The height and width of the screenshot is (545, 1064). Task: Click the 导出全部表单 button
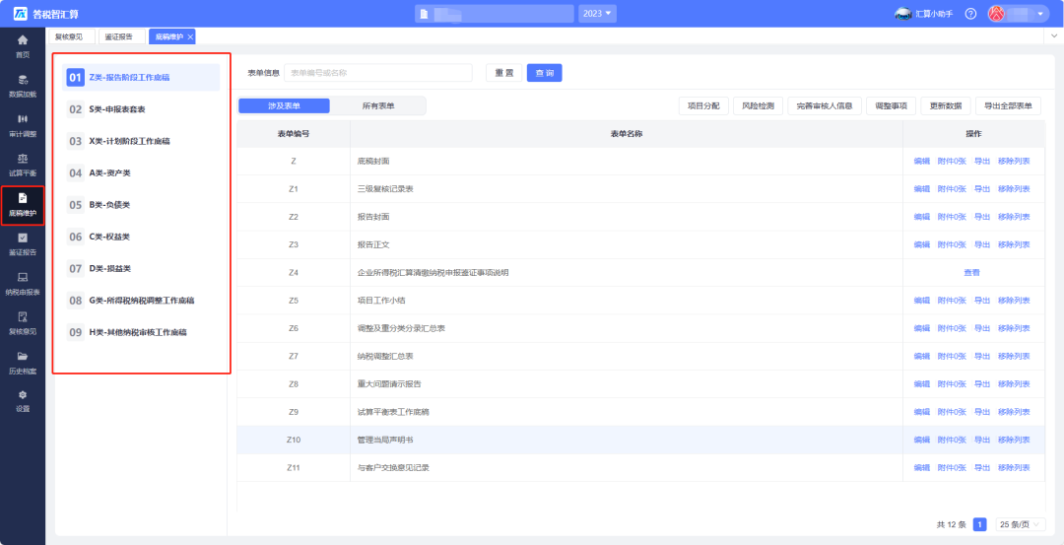[1008, 105]
